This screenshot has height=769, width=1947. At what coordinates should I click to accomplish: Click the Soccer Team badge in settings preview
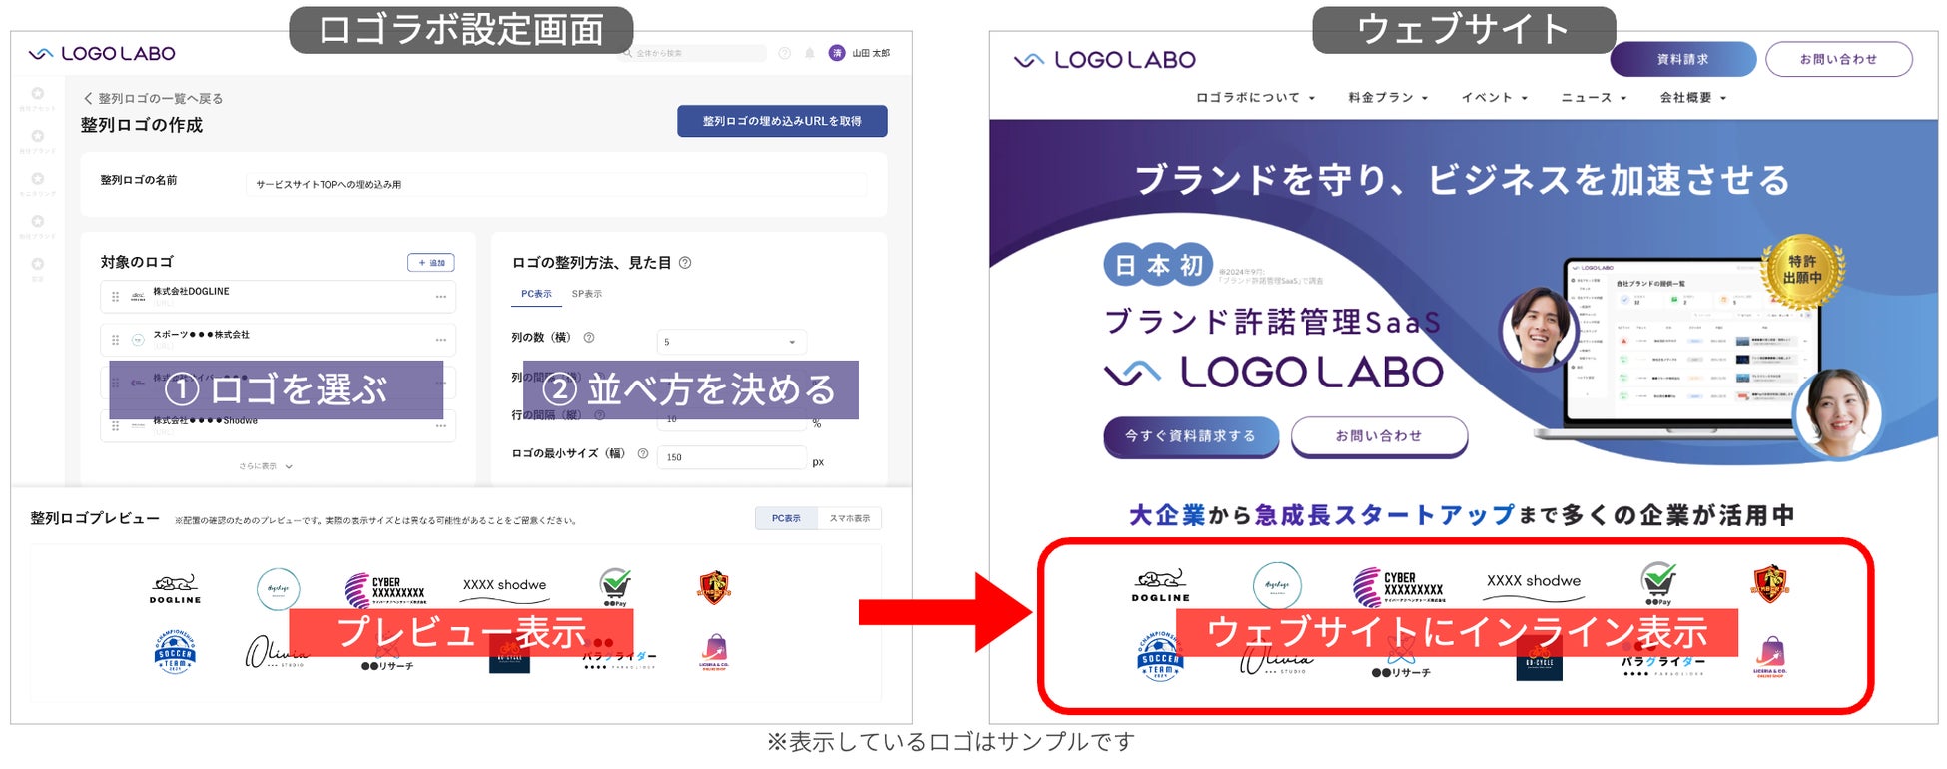point(175,652)
